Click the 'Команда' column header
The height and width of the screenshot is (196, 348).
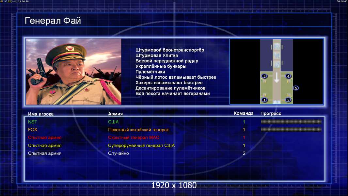pos(244,113)
